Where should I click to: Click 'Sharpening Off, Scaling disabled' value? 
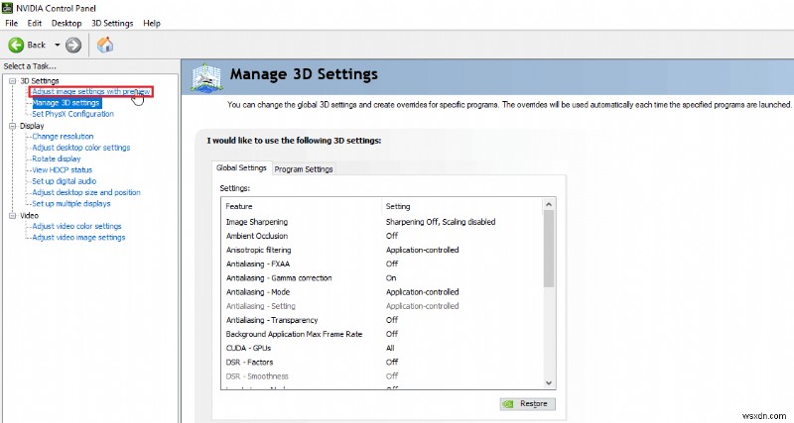coord(441,222)
